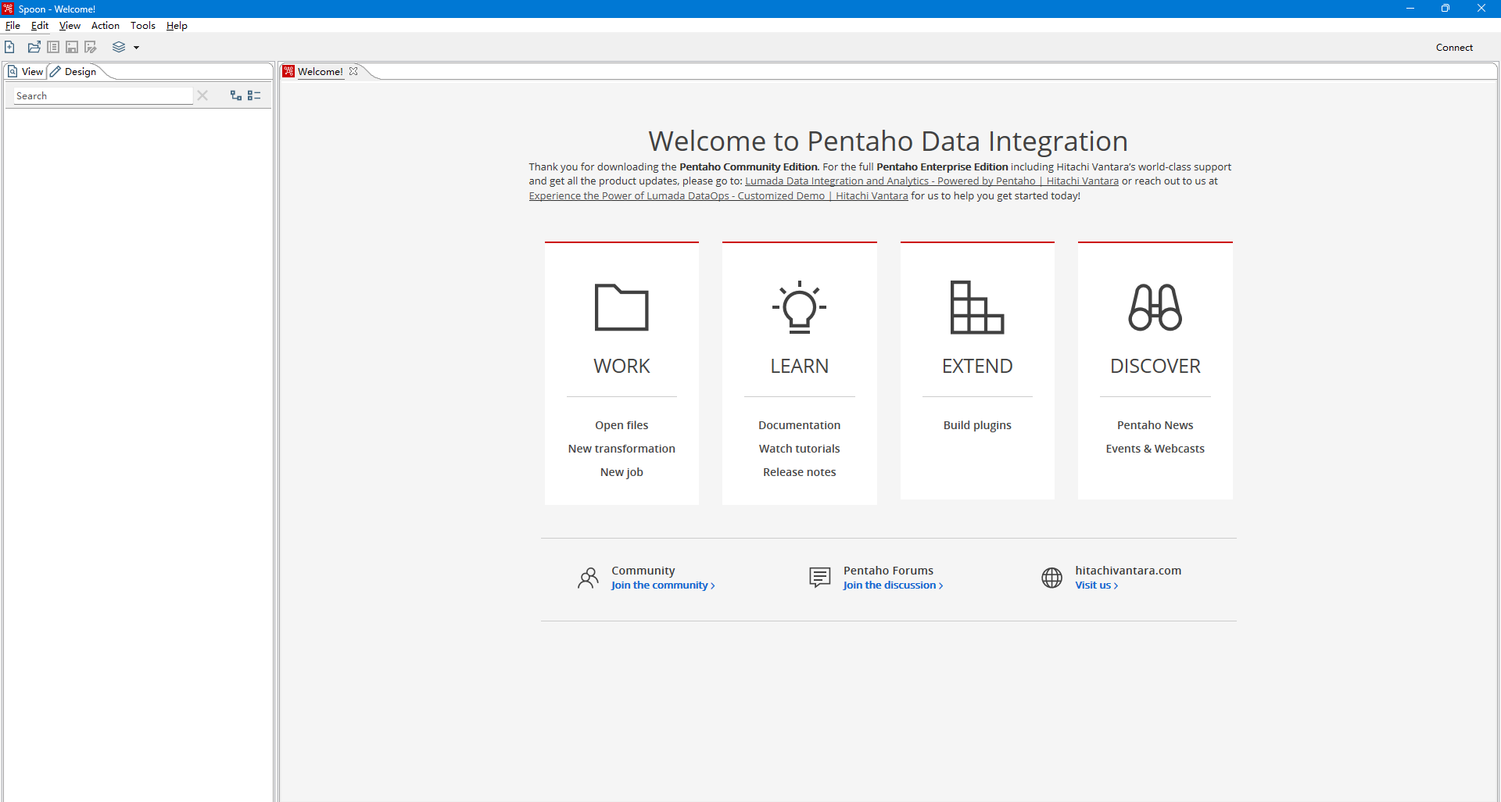1501x802 pixels.
Task: Open the Release notes link
Action: coord(799,472)
